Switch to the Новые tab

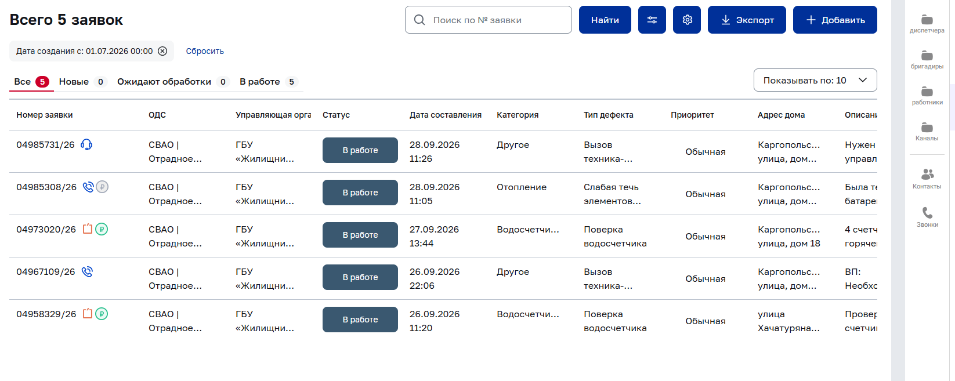pos(83,82)
